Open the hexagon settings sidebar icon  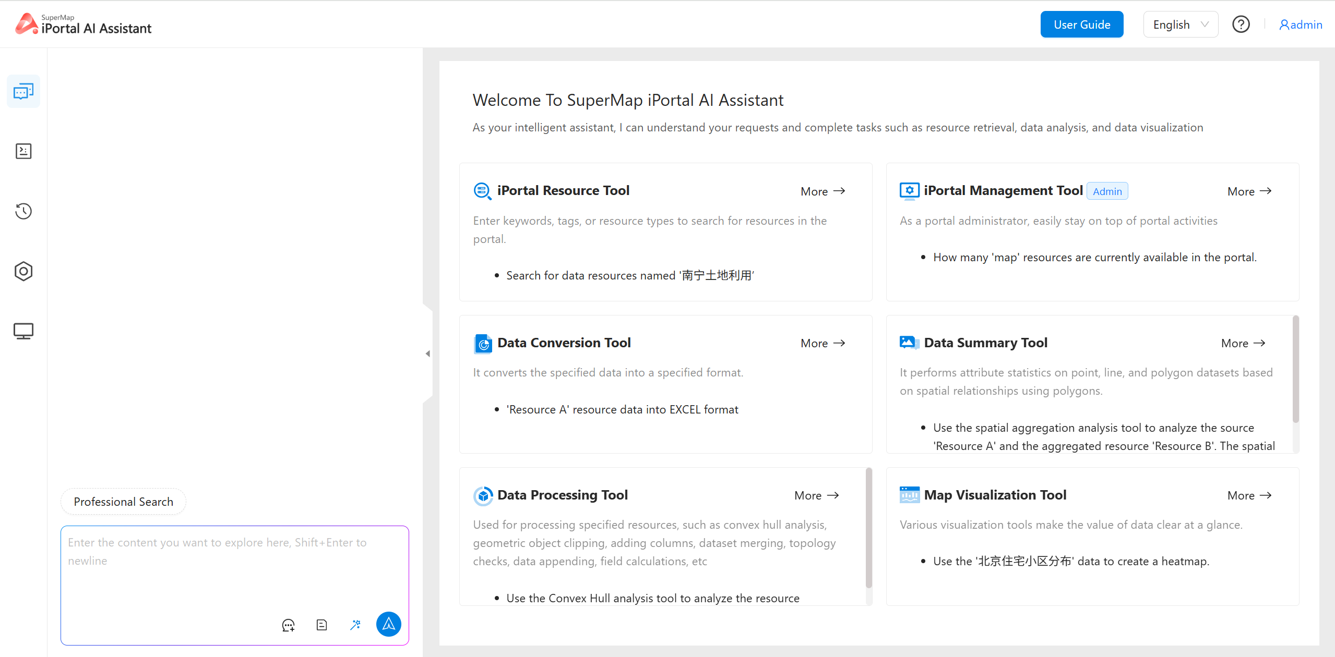pos(23,271)
